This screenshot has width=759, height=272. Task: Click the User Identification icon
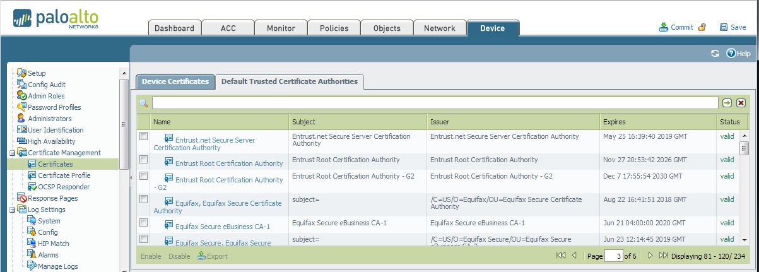coord(22,130)
